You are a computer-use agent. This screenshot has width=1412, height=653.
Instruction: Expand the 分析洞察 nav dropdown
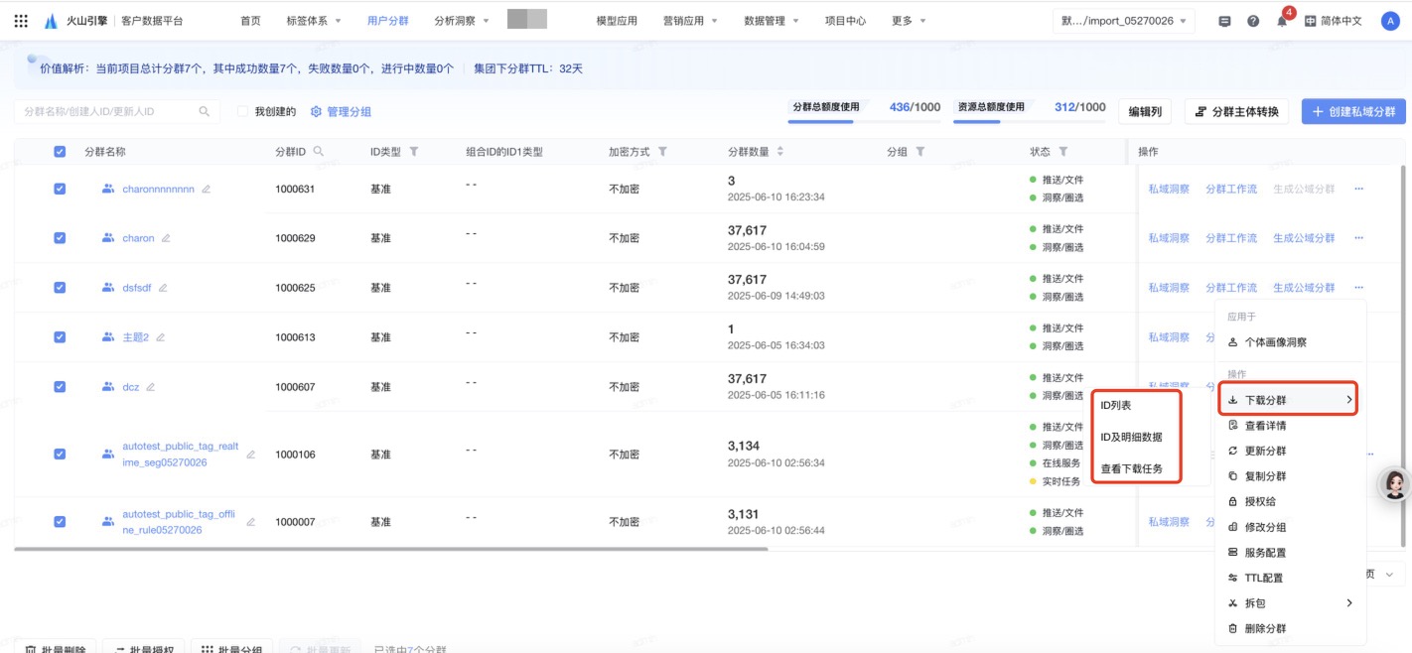click(x=462, y=21)
